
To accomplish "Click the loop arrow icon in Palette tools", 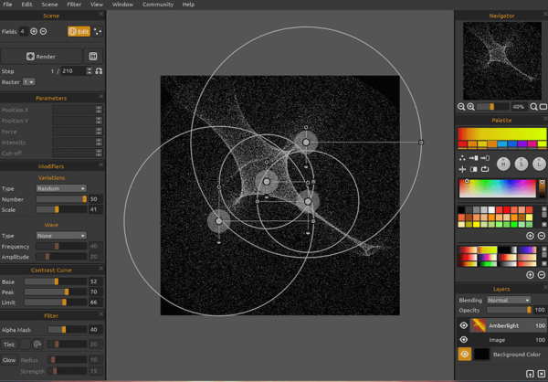I will pyautogui.click(x=485, y=169).
